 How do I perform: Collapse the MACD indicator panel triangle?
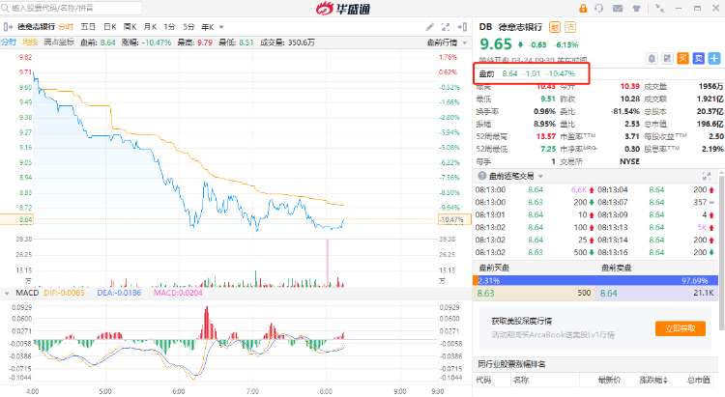click(7, 293)
